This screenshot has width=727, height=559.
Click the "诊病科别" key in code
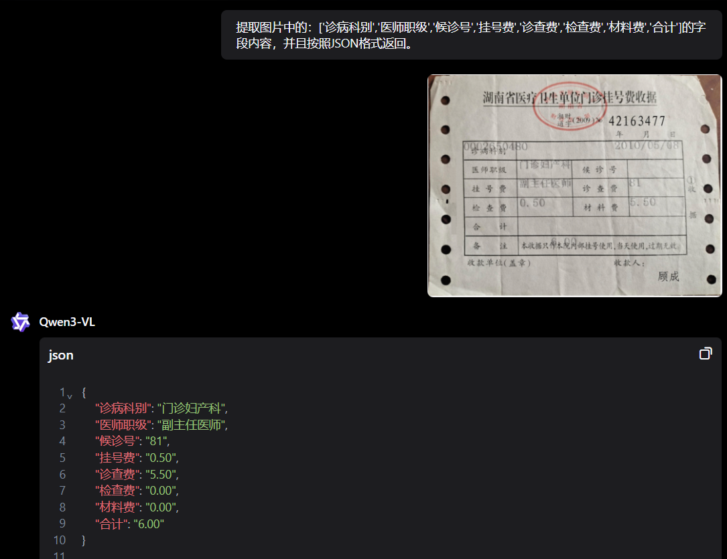click(x=123, y=408)
